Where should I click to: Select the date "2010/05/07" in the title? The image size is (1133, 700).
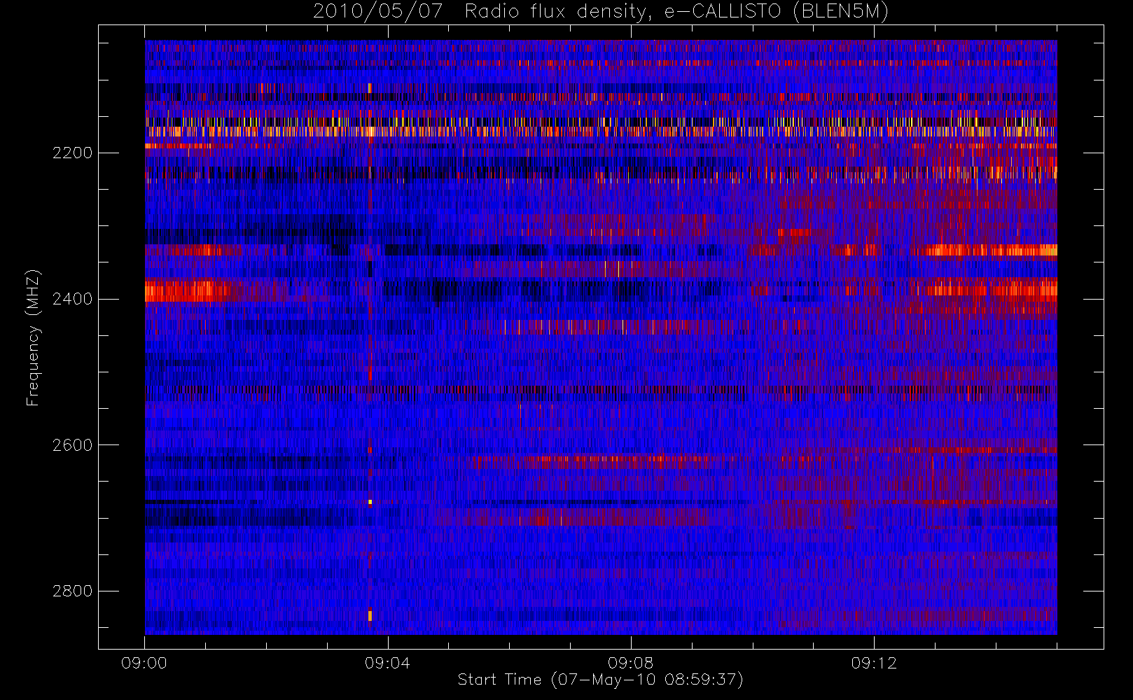(377, 12)
